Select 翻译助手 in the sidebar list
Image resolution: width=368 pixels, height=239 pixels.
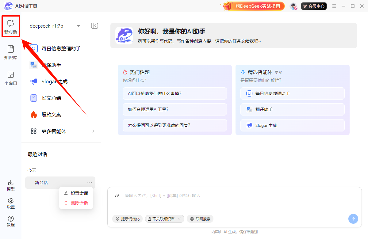(61, 65)
